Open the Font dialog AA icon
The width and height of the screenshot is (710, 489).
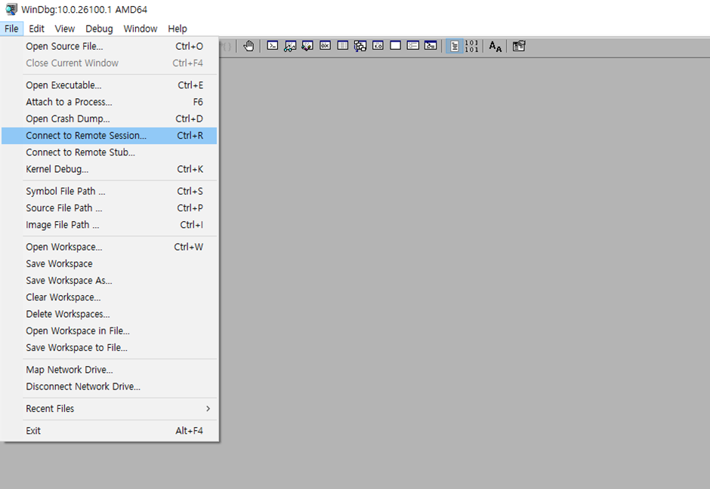coord(495,46)
